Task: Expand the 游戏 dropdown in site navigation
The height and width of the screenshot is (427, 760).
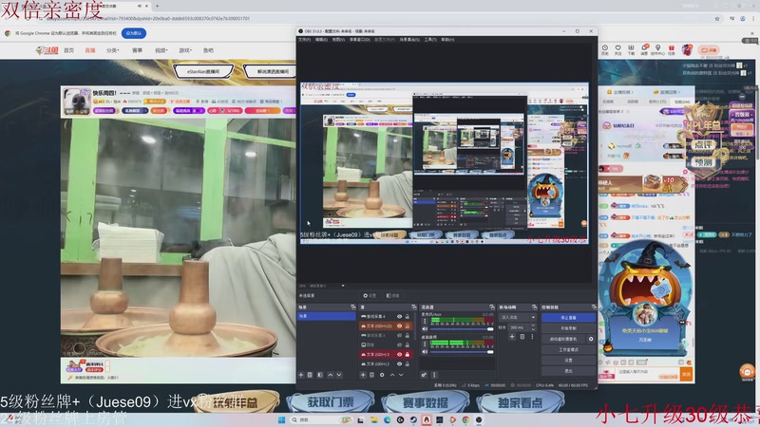Action: 185,50
